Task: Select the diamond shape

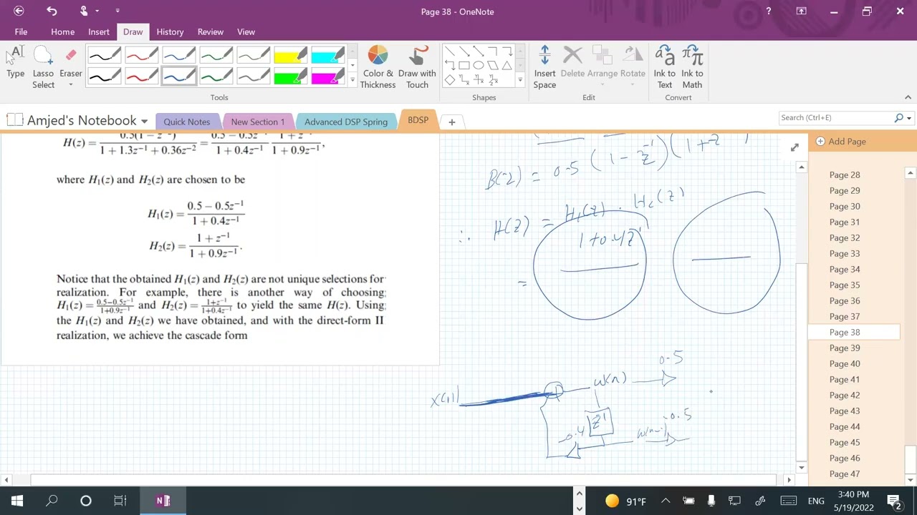Action: [x=450, y=79]
